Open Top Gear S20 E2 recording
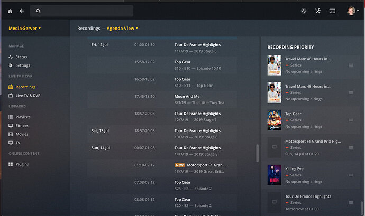The height and width of the screenshot is (216, 365). click(162, 203)
